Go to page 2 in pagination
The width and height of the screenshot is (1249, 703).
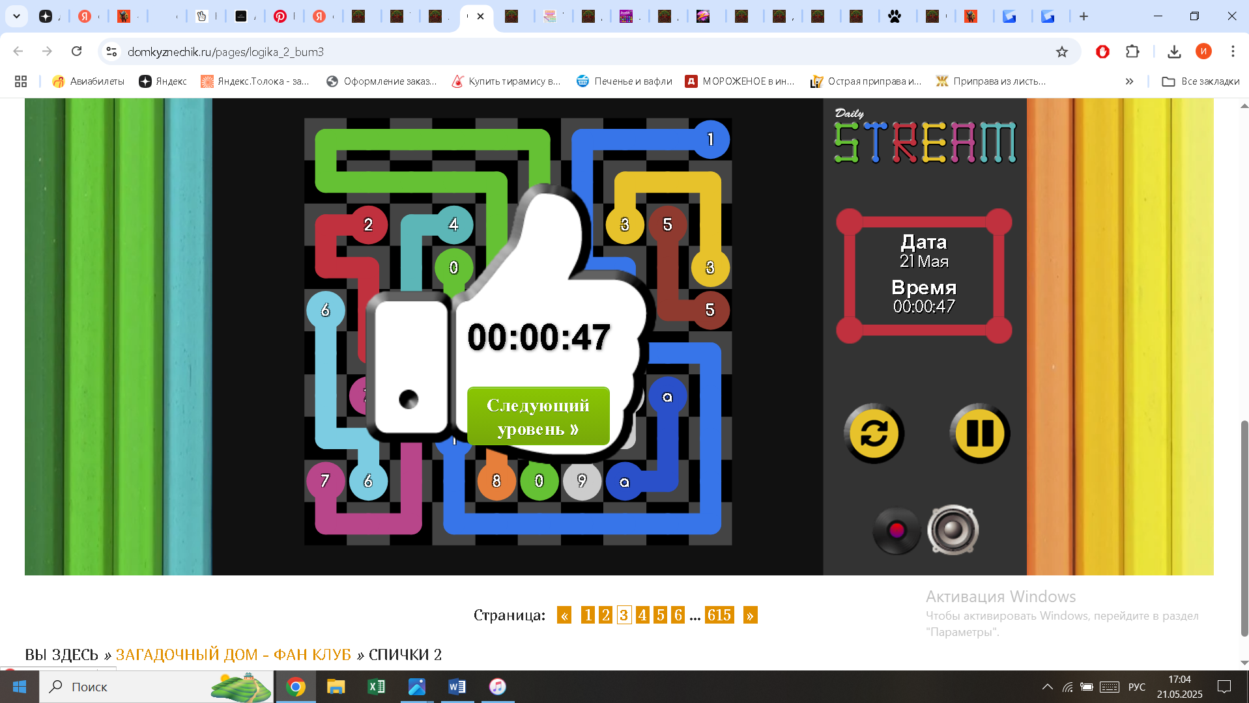tap(606, 615)
